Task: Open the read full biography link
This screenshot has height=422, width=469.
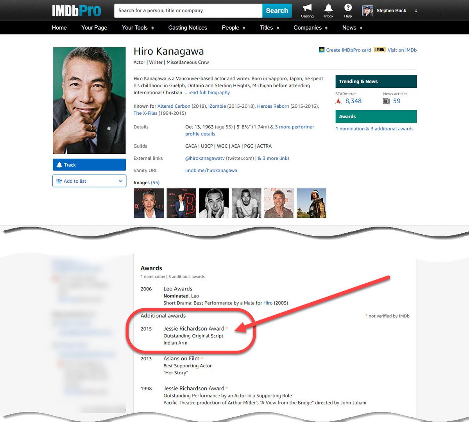Action: pyautogui.click(x=209, y=93)
